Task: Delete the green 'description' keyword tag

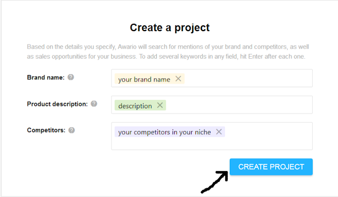Action: pyautogui.click(x=160, y=105)
